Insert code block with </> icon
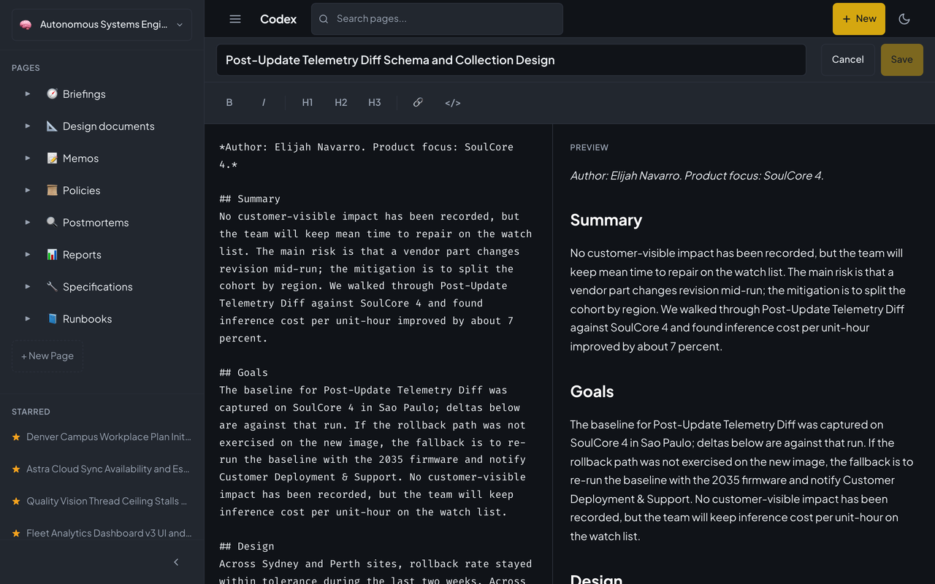The height and width of the screenshot is (584, 935). [x=453, y=103]
